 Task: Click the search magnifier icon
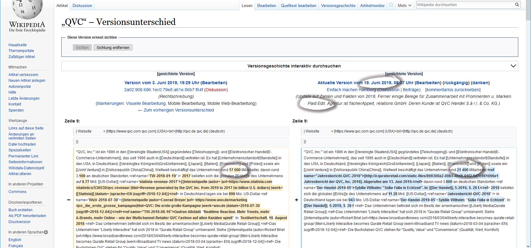pyautogui.click(x=517, y=5)
